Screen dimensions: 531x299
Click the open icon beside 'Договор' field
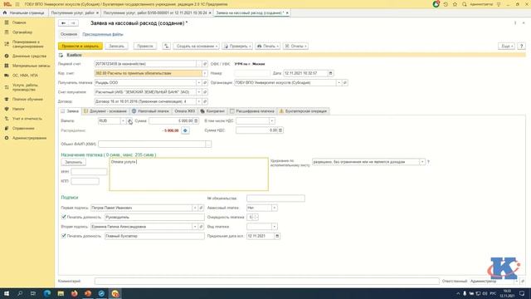click(205, 101)
